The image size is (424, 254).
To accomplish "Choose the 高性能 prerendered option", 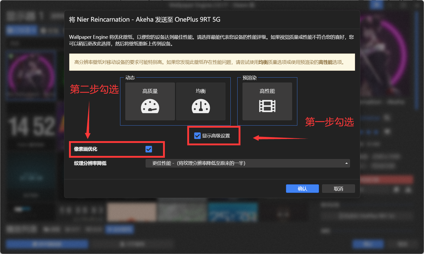I will 267,101.
